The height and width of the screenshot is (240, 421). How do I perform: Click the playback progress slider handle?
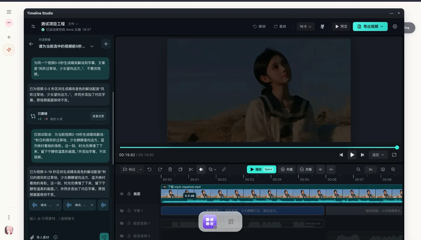(x=397, y=147)
